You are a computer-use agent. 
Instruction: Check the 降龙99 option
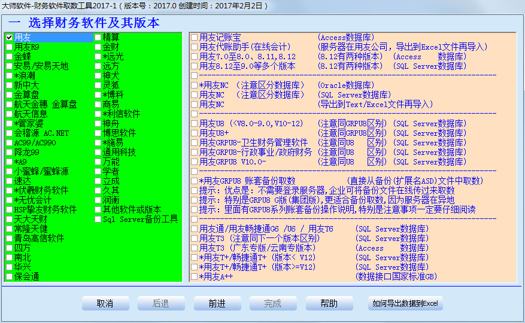10,153
